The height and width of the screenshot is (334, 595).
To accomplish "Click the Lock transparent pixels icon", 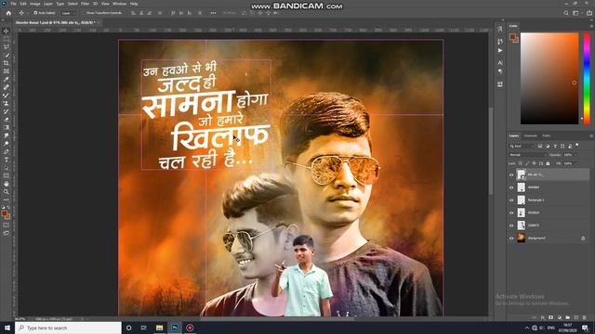I will click(521, 163).
